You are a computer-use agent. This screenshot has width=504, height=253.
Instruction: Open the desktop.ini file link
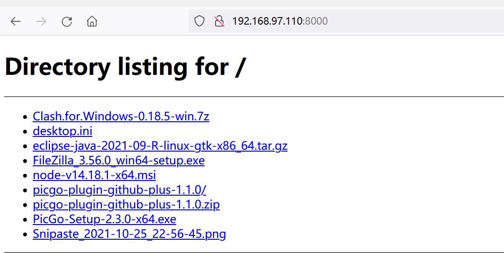point(63,131)
